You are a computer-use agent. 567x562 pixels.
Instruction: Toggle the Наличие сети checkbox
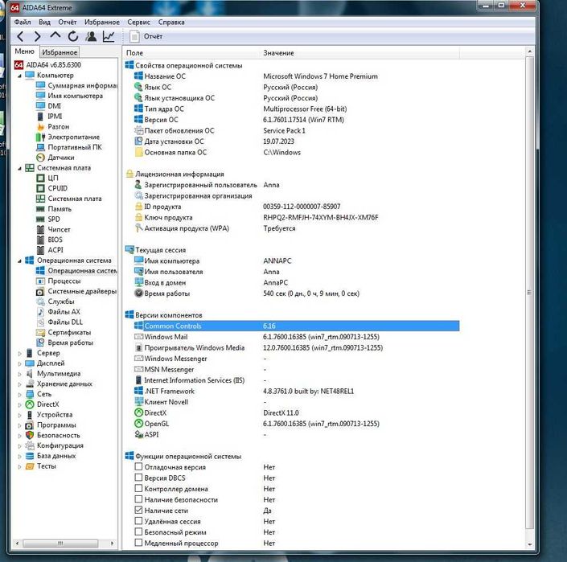click(138, 511)
